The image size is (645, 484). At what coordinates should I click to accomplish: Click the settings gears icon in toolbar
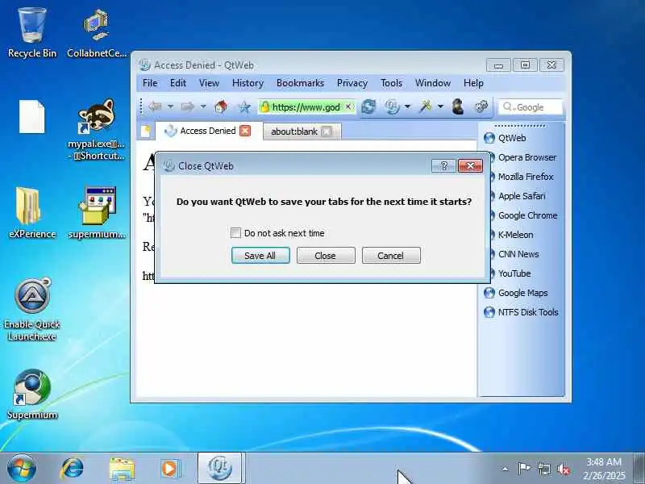(481, 106)
